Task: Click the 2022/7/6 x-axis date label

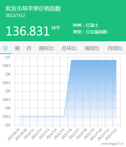Action: (67, 134)
